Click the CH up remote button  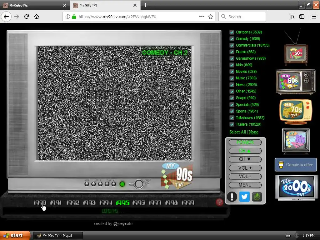245,151
